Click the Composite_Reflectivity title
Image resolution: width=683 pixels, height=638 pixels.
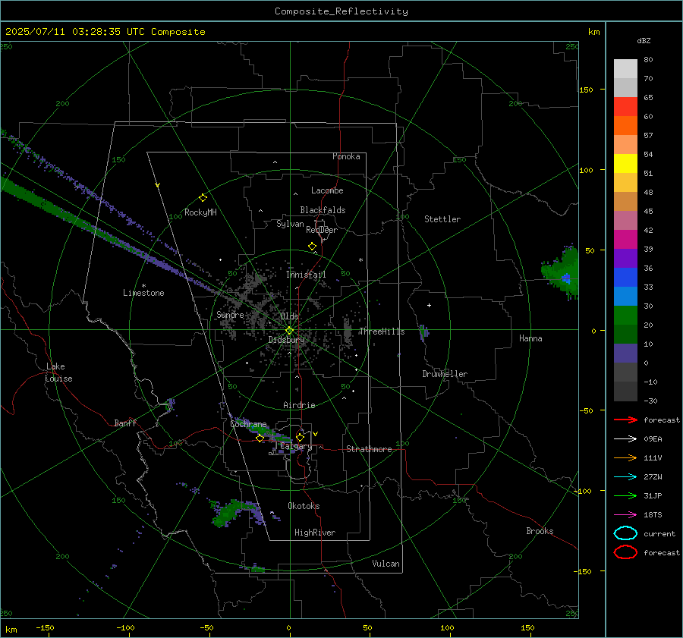click(341, 11)
